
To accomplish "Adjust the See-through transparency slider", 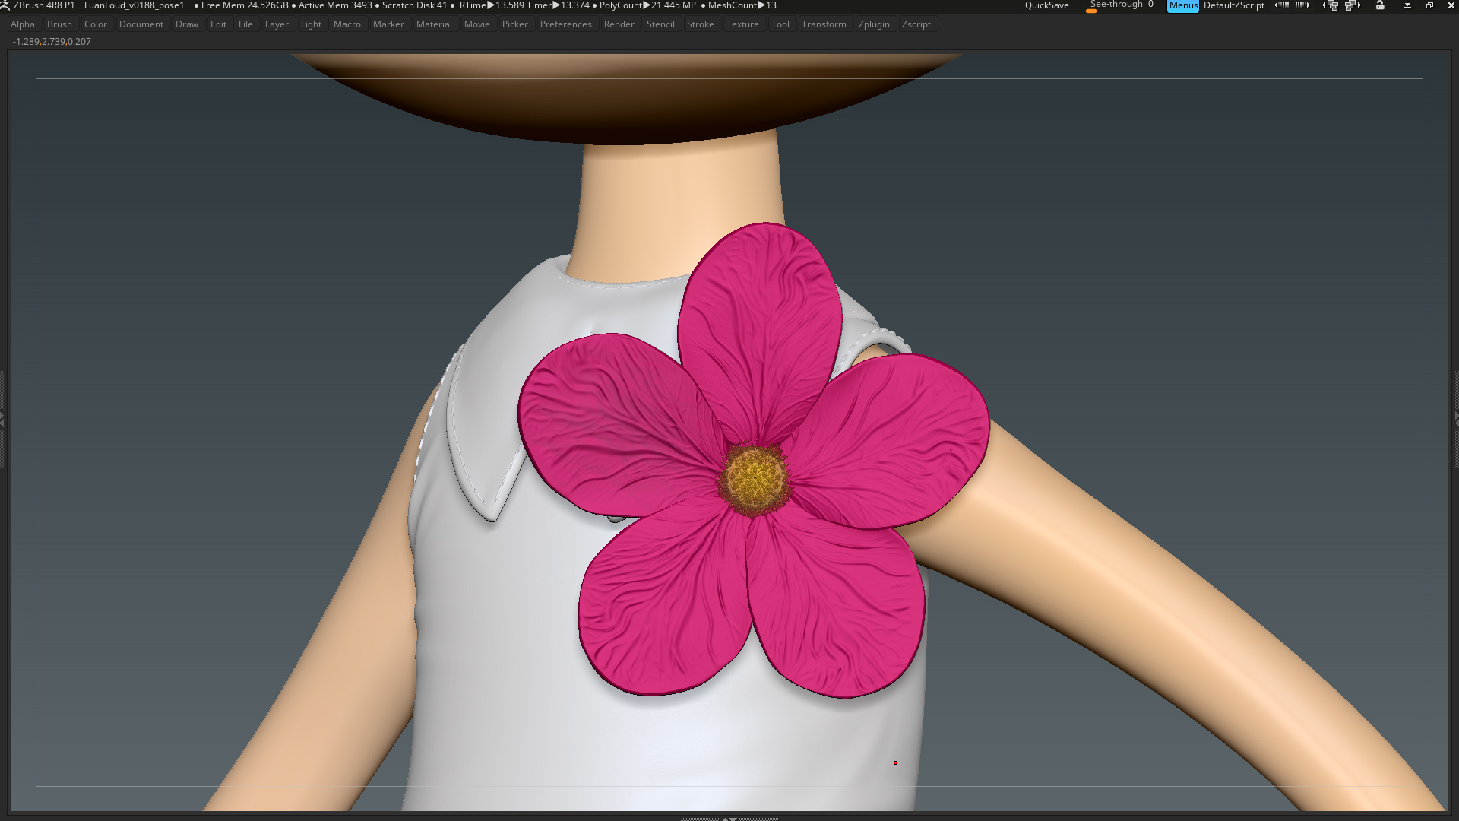I will [1123, 5].
